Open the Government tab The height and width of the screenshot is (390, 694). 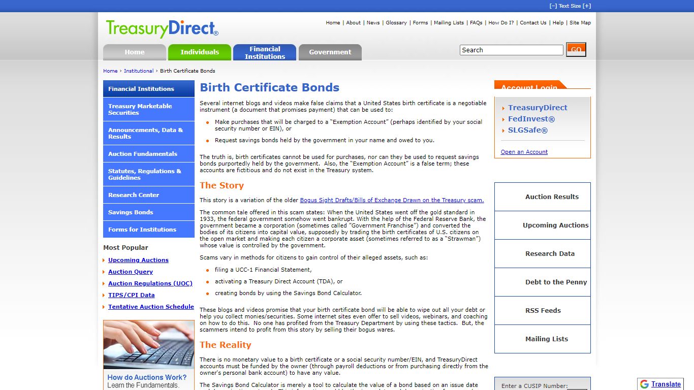330,52
